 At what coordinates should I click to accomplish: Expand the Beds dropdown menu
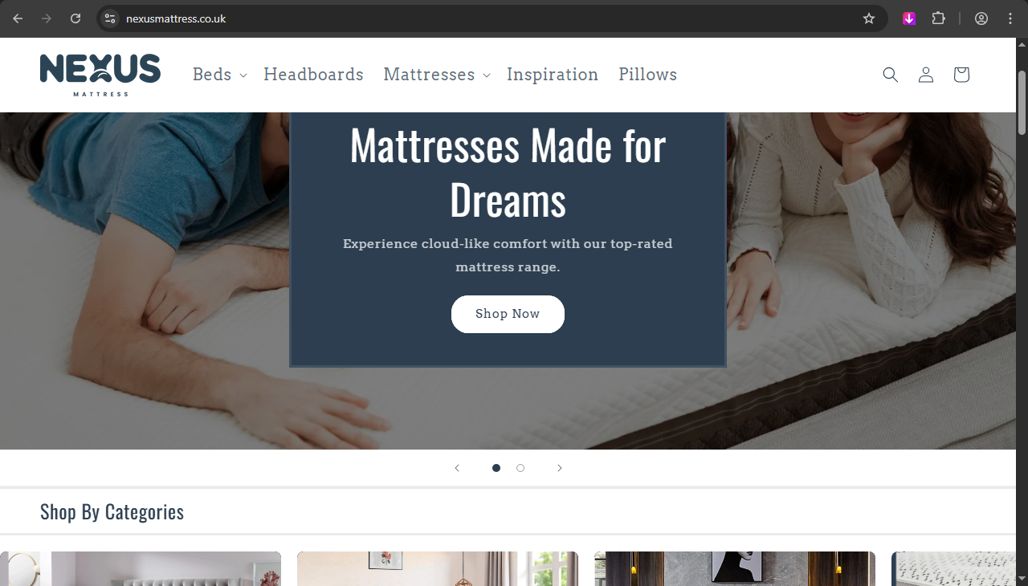(x=218, y=74)
